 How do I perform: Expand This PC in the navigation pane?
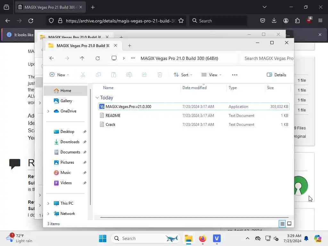pyautogui.click(x=48, y=203)
